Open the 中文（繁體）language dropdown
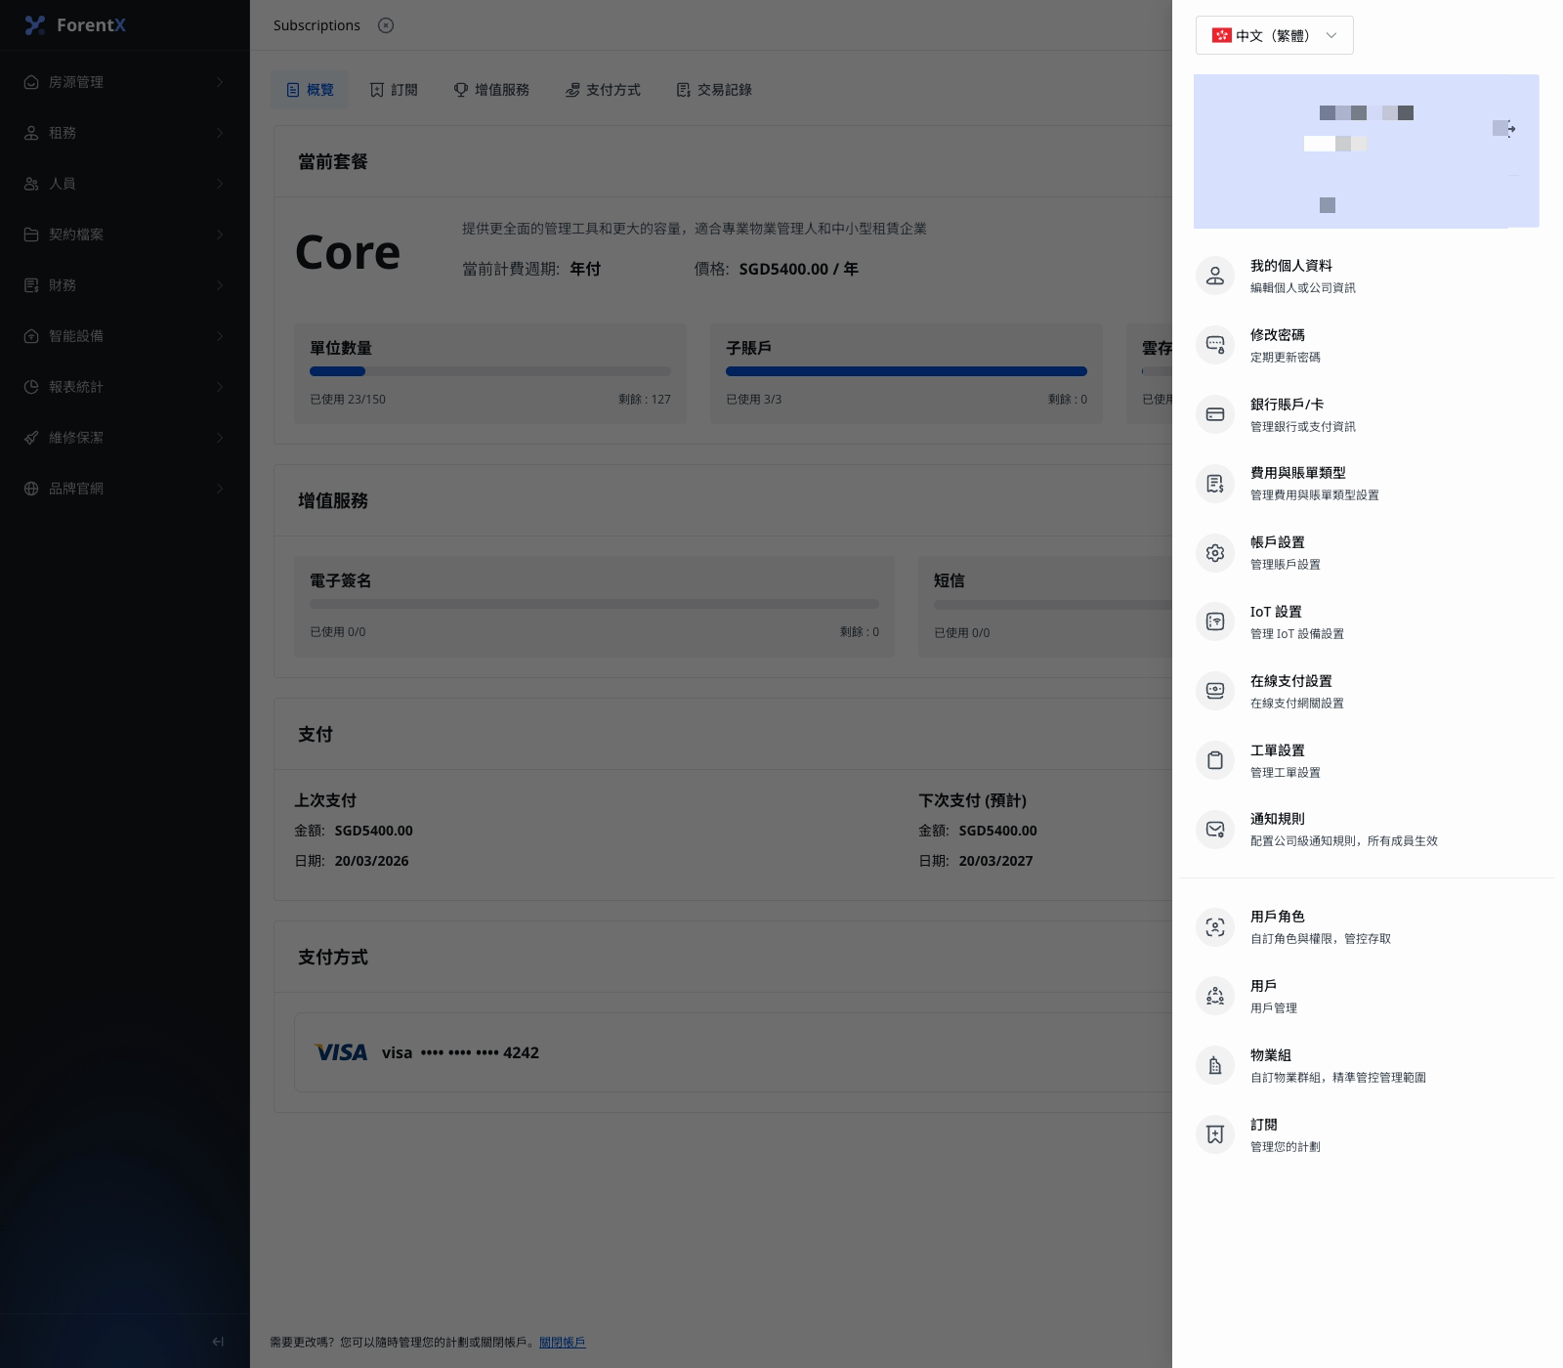1563x1368 pixels. 1274,35
